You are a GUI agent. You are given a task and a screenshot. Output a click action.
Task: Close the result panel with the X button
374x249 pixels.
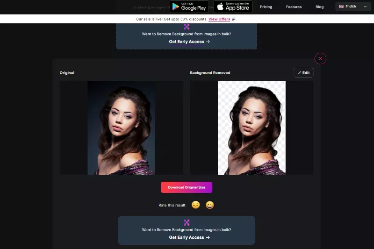tap(320, 58)
